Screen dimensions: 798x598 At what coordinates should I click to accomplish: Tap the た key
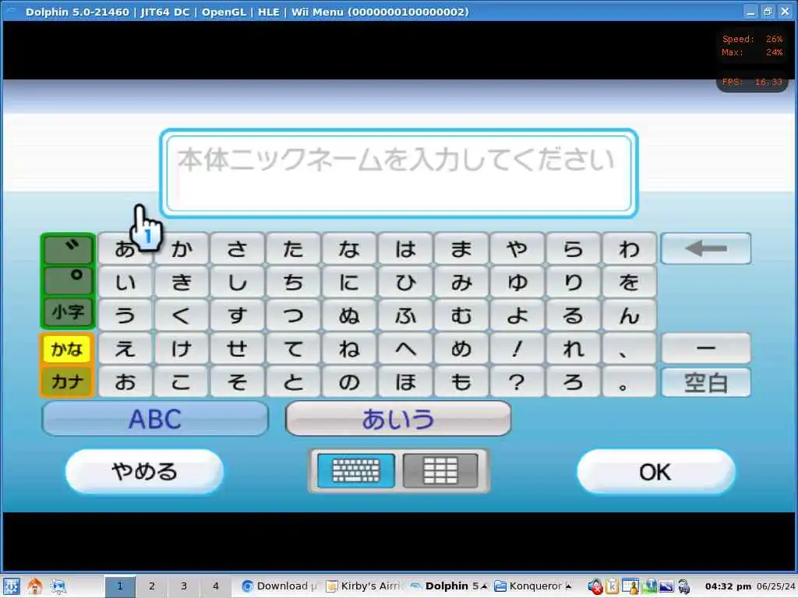coord(293,248)
